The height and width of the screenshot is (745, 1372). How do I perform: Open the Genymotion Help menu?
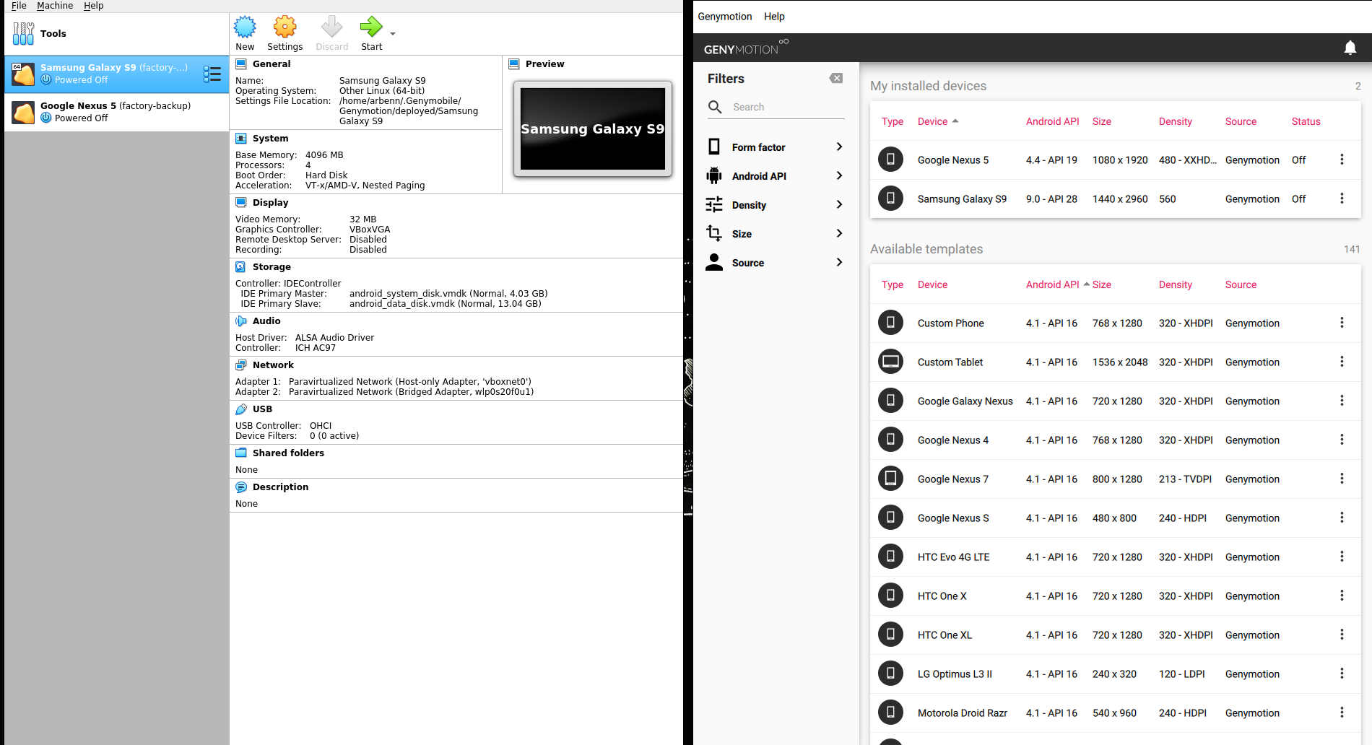[774, 17]
